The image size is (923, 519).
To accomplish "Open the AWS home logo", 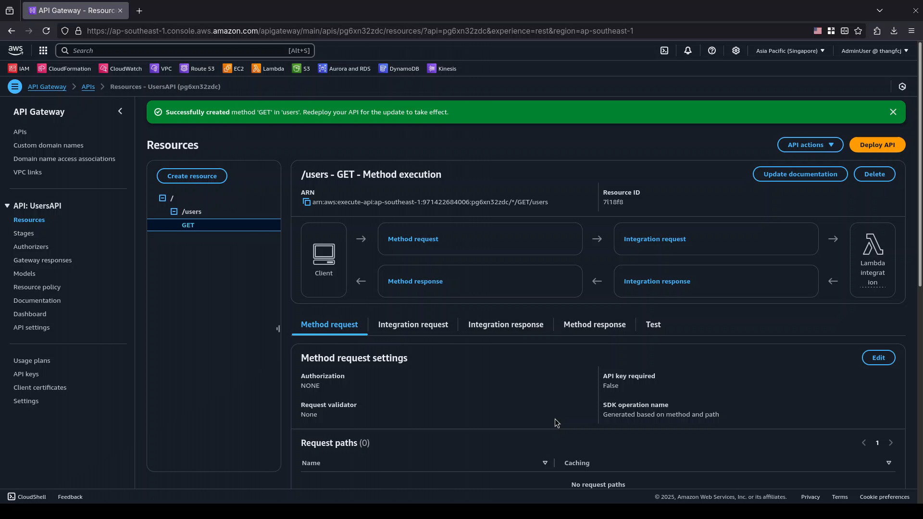I will 15,50.
